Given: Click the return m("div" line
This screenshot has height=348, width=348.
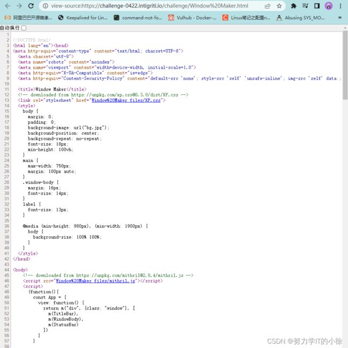Looking at the screenshot, I should (x=89, y=308).
